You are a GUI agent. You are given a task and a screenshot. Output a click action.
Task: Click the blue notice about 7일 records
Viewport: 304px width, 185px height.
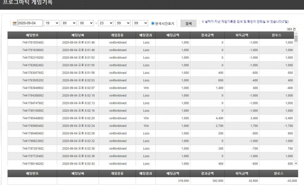pyautogui.click(x=245, y=22)
